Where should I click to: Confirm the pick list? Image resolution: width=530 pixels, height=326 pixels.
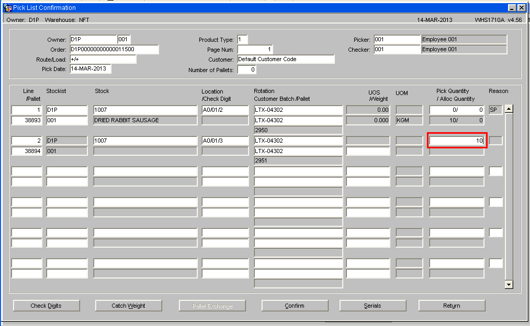tap(295, 306)
